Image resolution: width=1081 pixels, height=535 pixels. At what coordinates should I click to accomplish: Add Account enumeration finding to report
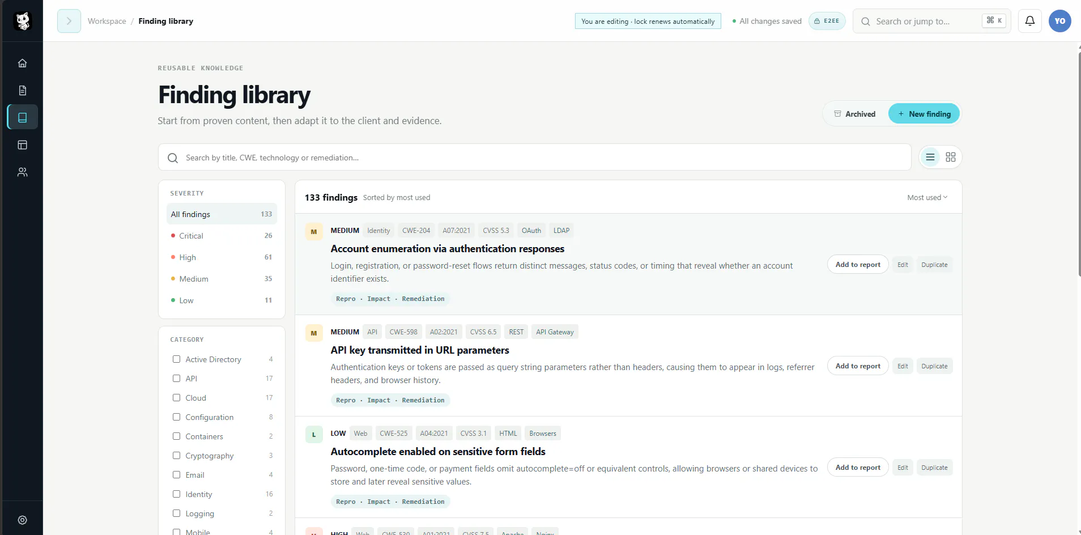[858, 264]
